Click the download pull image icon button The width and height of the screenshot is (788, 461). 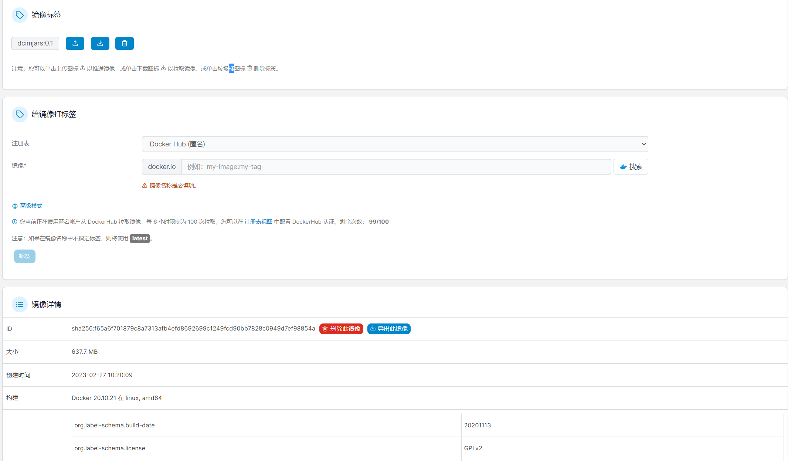click(x=100, y=43)
